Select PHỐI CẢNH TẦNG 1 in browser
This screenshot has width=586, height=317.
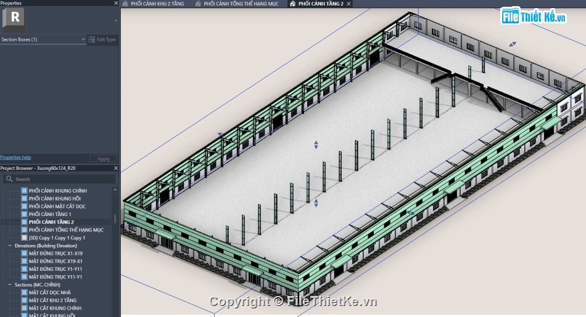50,214
